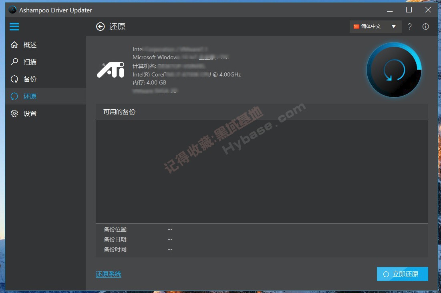Click the 备份时间 label
Viewport: 441px width, 293px height.
coord(116,249)
